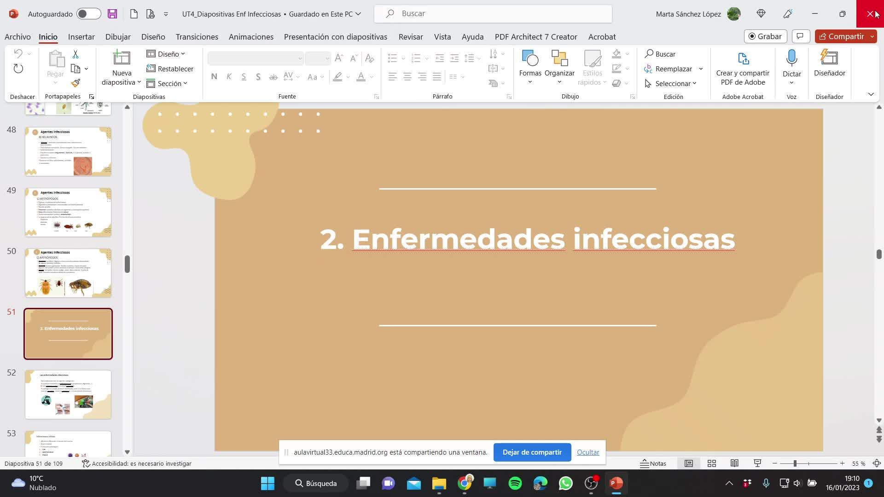
Task: Open the Transiciones ribbon tab
Action: point(197,37)
